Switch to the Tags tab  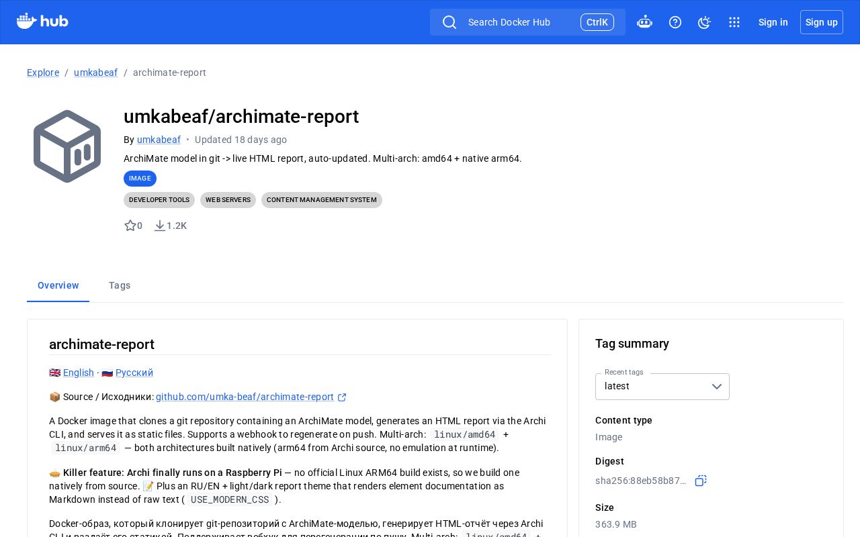[x=120, y=285]
